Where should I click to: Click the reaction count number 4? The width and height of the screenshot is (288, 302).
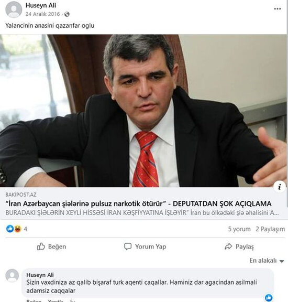(x=25, y=229)
